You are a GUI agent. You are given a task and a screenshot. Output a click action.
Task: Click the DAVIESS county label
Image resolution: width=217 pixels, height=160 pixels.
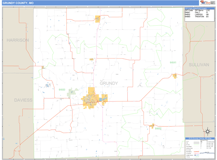click(24, 100)
